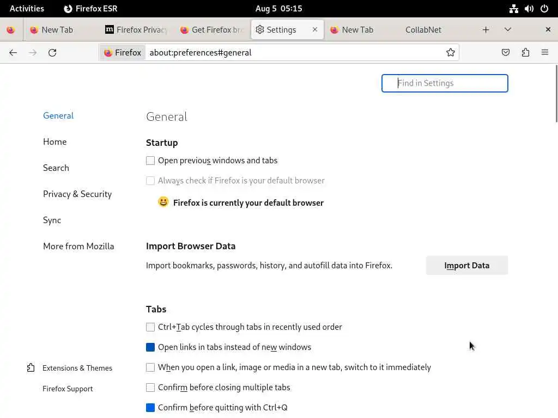558x418 pixels.
Task: Open a new tab with plus icon
Action: 486,30
